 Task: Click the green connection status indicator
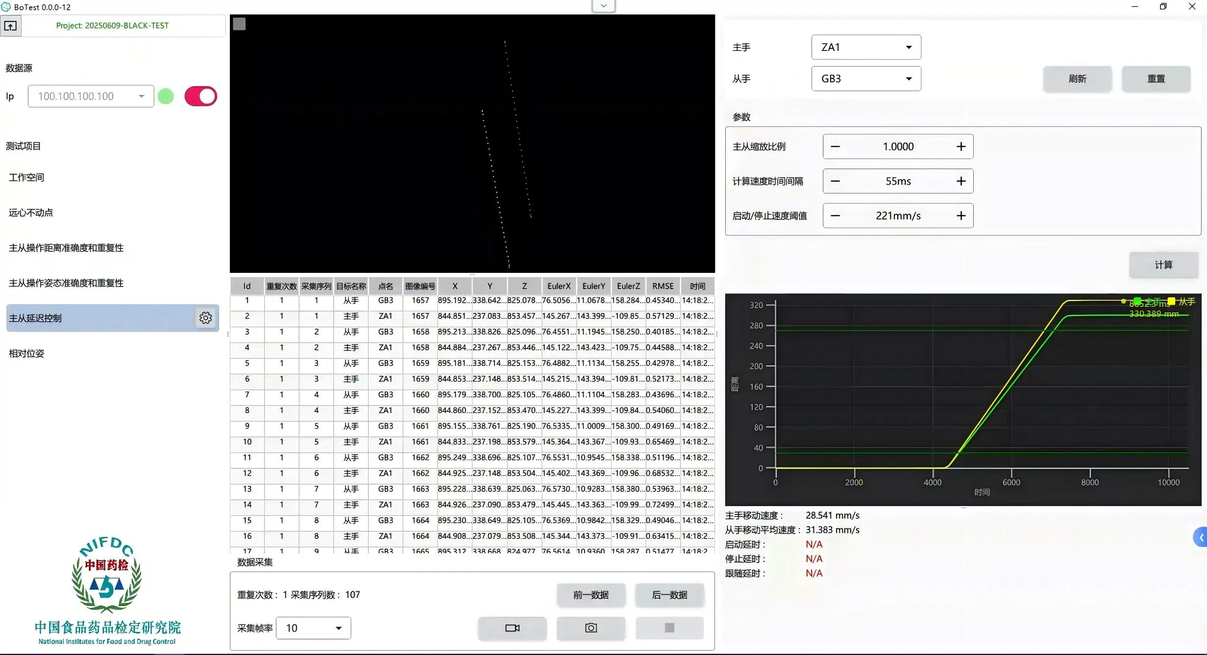166,97
